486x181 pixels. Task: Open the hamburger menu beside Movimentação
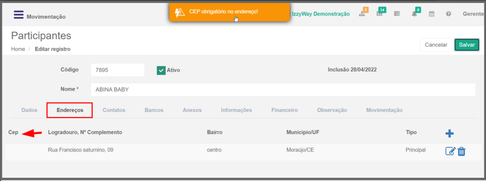coord(19,15)
